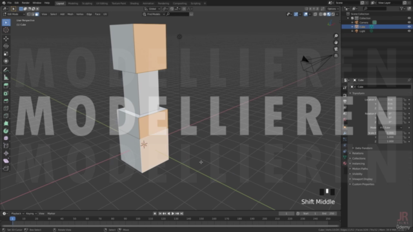413x232 pixels.
Task: Click the viewport zoom magnifier icon
Action: (x=336, y=36)
